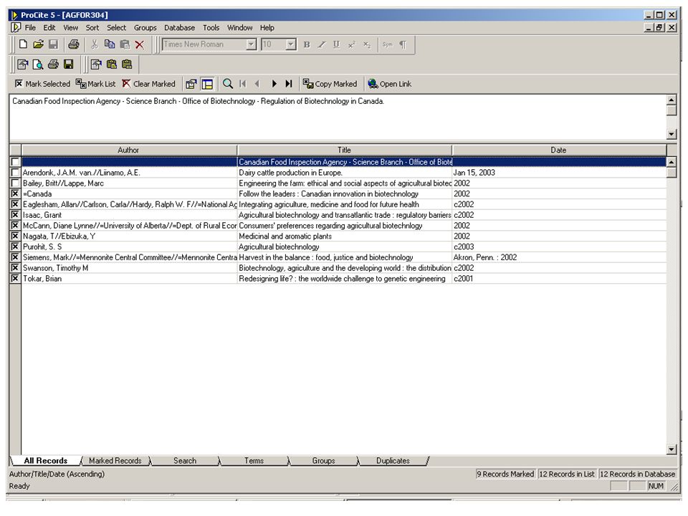688x516 pixels.
Task: Click Copy Marked button
Action: coord(330,84)
